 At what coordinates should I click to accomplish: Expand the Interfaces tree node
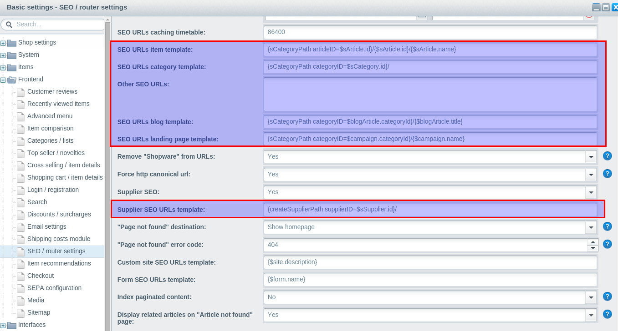click(4, 325)
